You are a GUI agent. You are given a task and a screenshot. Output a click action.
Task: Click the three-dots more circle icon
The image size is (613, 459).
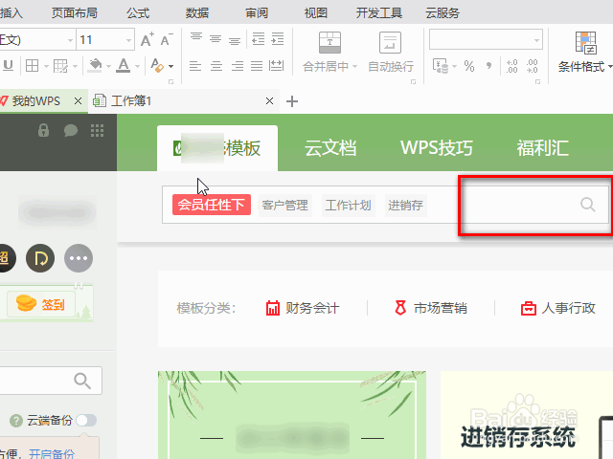(79, 258)
